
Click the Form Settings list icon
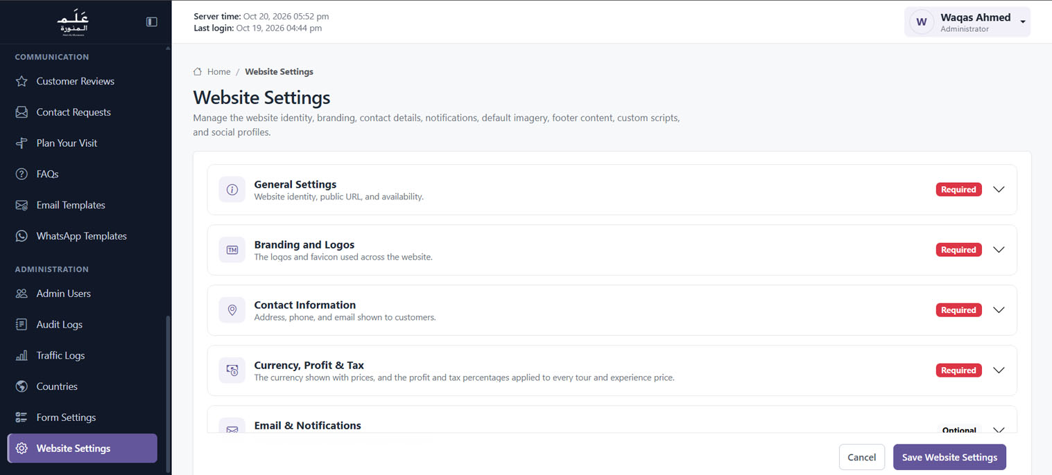[21, 418]
